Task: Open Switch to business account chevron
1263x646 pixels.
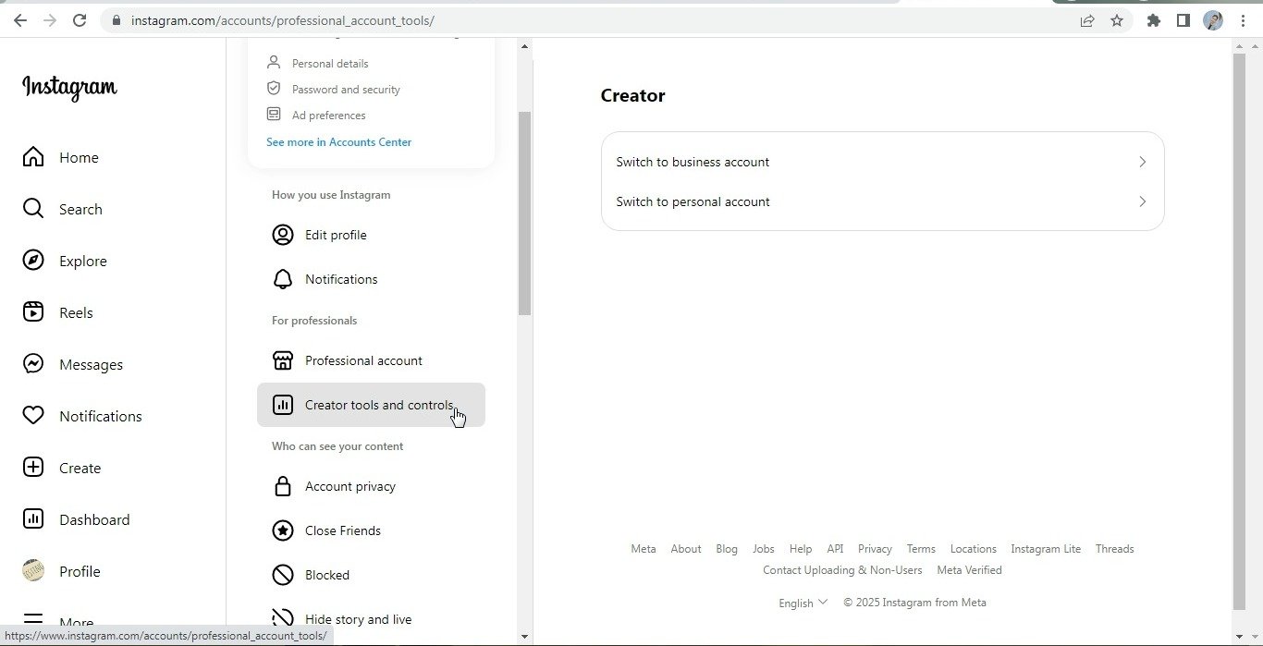Action: click(1143, 162)
